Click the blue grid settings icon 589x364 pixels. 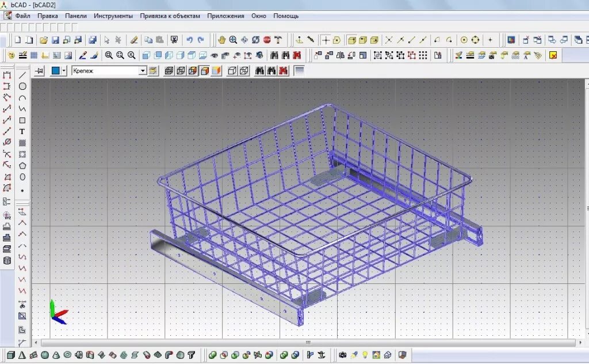click(34, 56)
